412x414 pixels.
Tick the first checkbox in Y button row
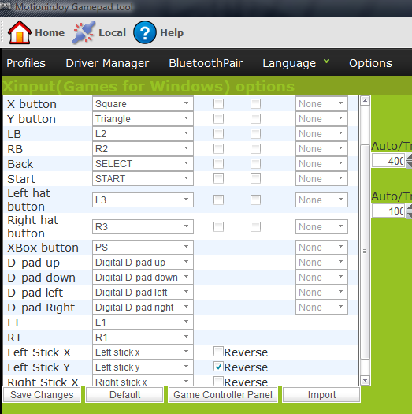(218, 119)
